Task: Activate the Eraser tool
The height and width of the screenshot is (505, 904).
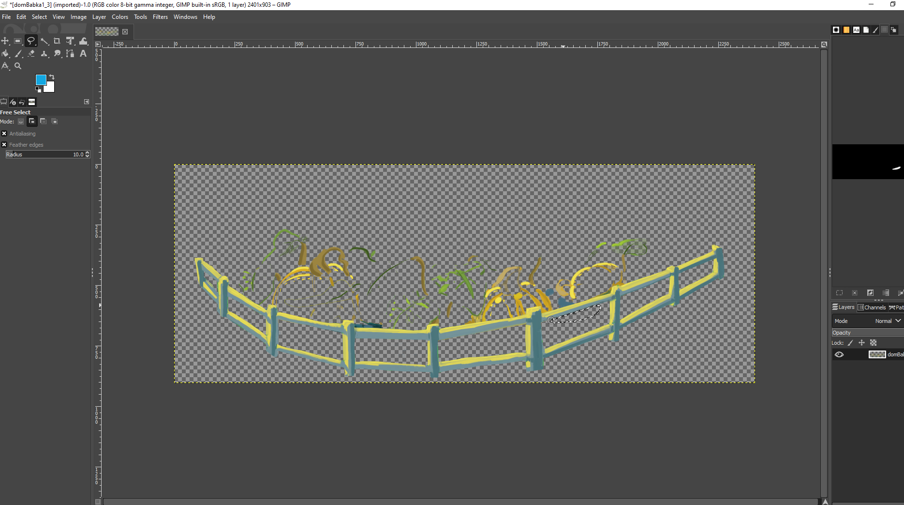Action: pos(31,54)
